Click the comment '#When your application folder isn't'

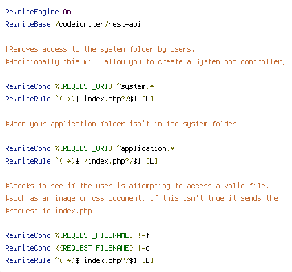click(121, 124)
